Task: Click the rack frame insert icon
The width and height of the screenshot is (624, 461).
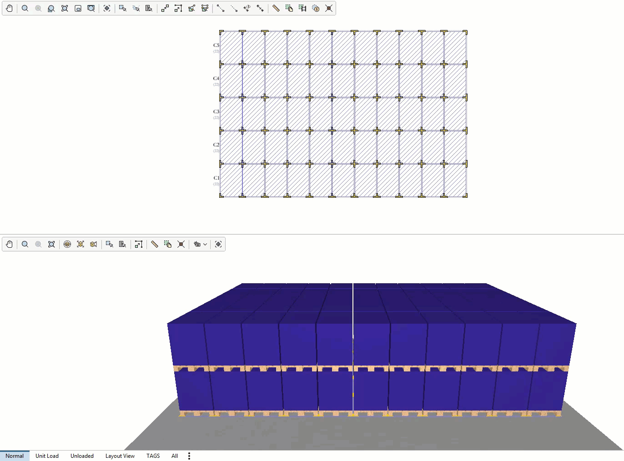Action: [302, 8]
